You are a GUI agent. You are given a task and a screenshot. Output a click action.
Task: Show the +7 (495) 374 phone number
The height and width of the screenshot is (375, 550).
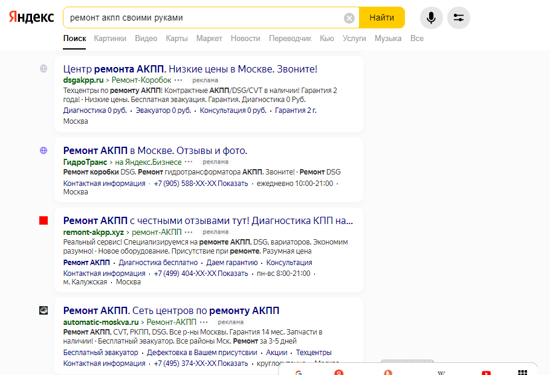[201, 364]
